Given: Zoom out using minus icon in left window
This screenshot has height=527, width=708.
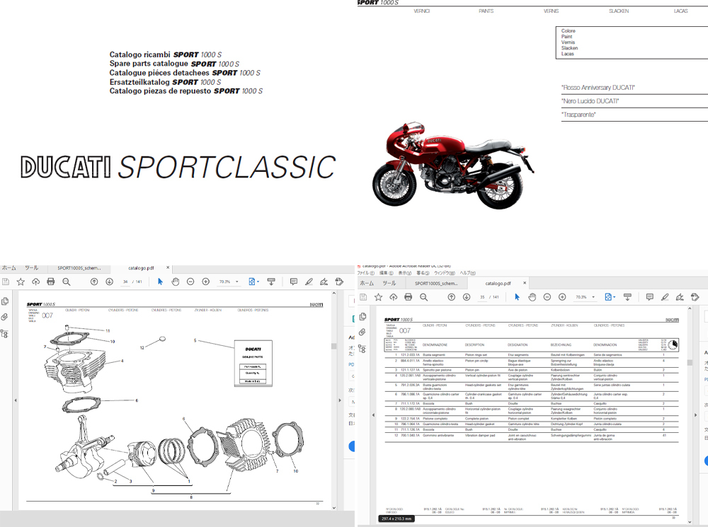Looking at the screenshot, I should click(190, 282).
